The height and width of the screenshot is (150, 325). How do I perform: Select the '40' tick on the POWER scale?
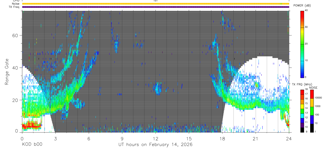306,10
